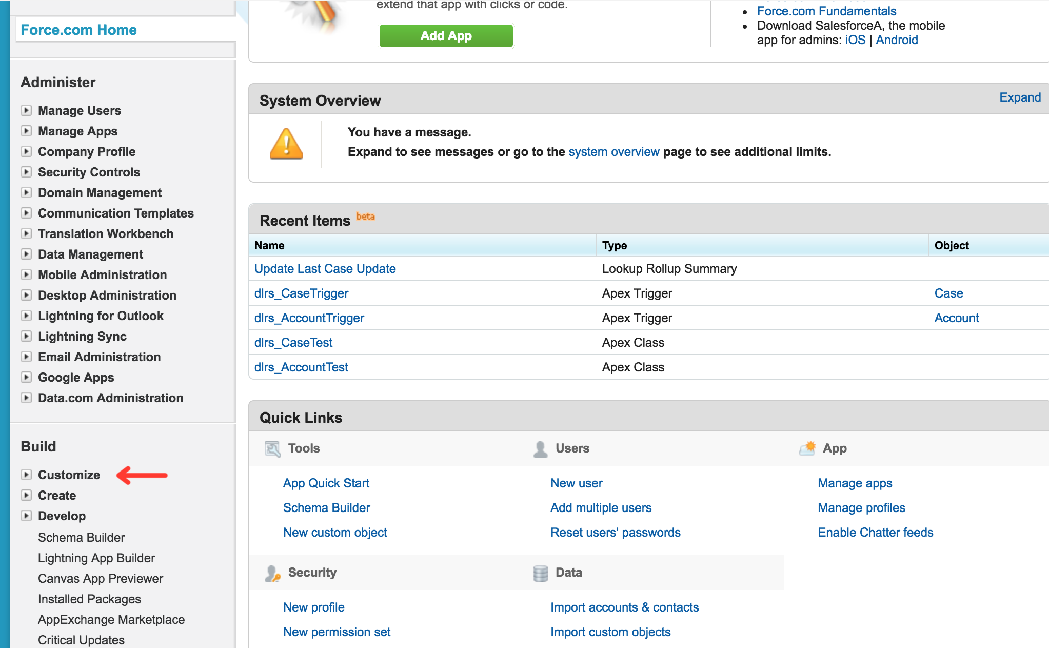Expand the Manage Apps section arrow

pyautogui.click(x=26, y=131)
